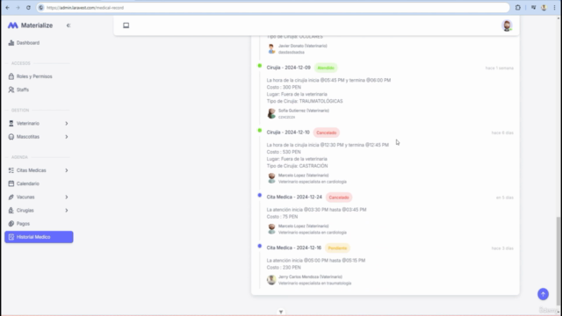
Task: Click 'Costo : 75 PEN' text
Action: (282, 217)
